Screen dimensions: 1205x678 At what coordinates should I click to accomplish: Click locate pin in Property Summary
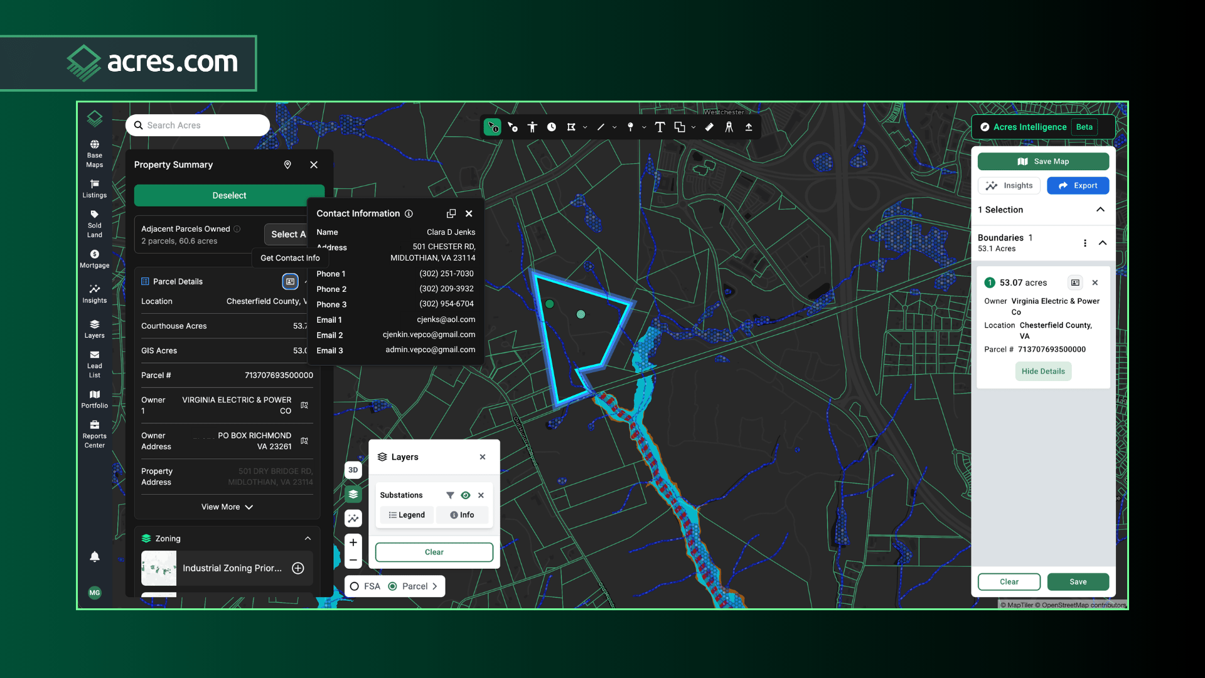[x=287, y=164]
